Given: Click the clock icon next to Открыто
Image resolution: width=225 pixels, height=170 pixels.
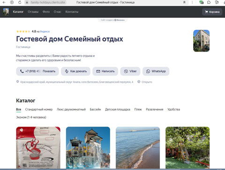Looking at the screenshot, I should (139, 82).
